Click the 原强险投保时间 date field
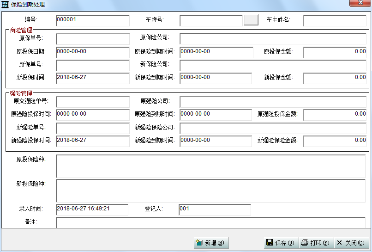The image size is (372, 252). (x=93, y=115)
